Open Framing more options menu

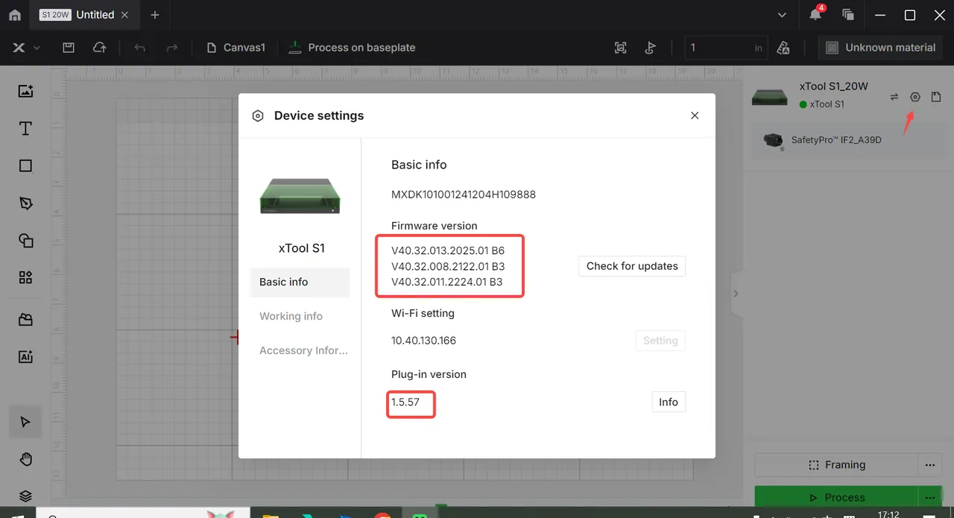pyautogui.click(x=929, y=465)
